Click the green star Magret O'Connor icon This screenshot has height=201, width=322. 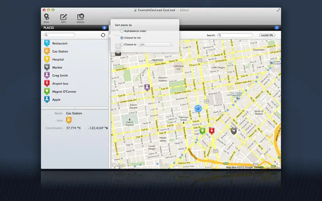tap(47, 91)
